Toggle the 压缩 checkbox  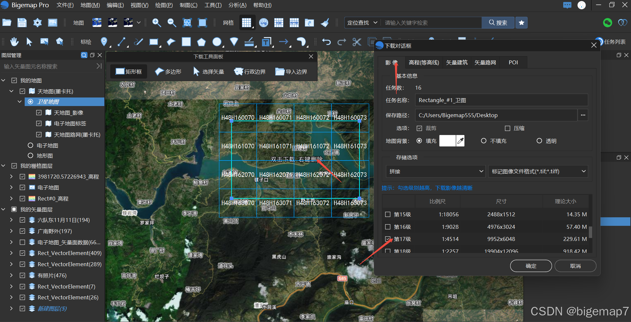[x=508, y=128]
